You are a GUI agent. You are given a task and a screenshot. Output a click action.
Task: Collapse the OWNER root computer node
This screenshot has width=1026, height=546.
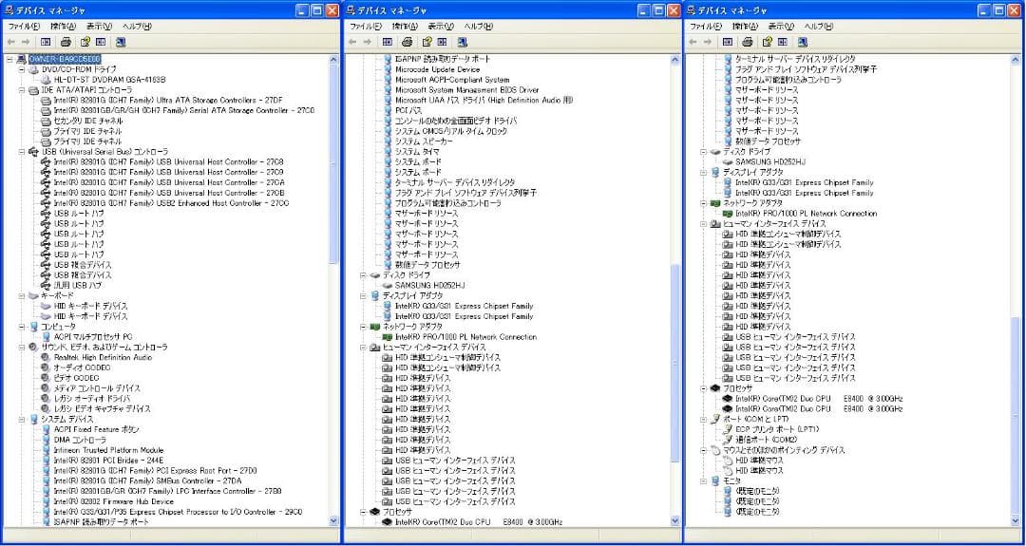point(9,59)
